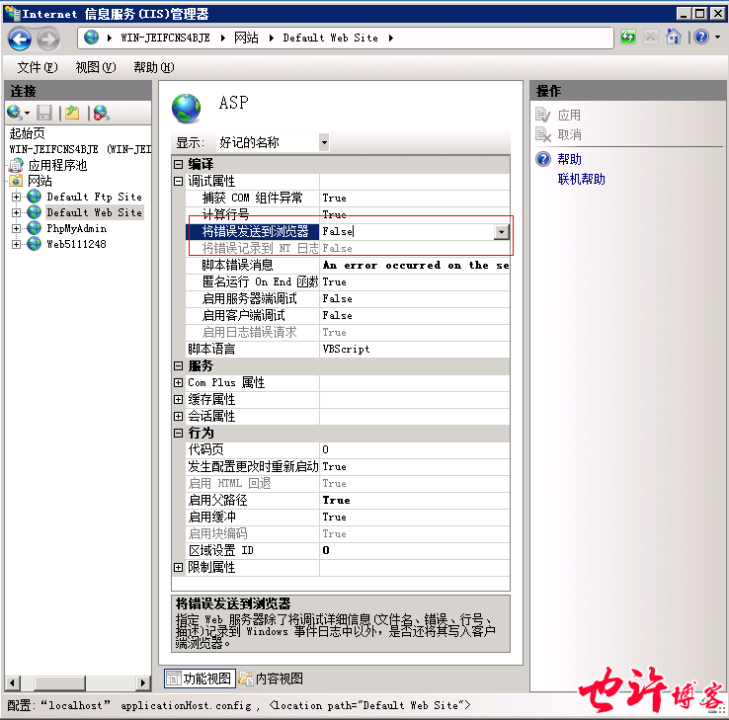
Task: Open the 文件(F) menu
Action: pyautogui.click(x=38, y=67)
